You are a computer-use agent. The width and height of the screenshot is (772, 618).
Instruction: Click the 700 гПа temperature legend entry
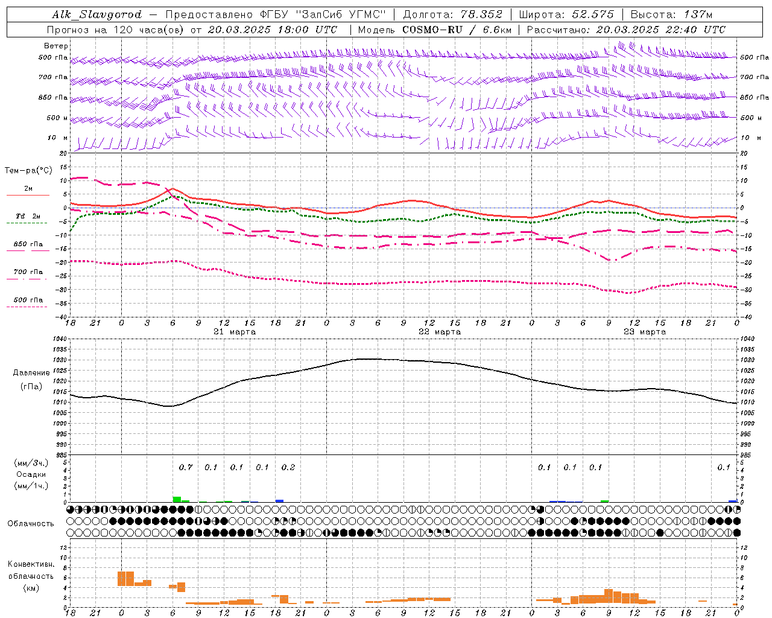point(28,272)
